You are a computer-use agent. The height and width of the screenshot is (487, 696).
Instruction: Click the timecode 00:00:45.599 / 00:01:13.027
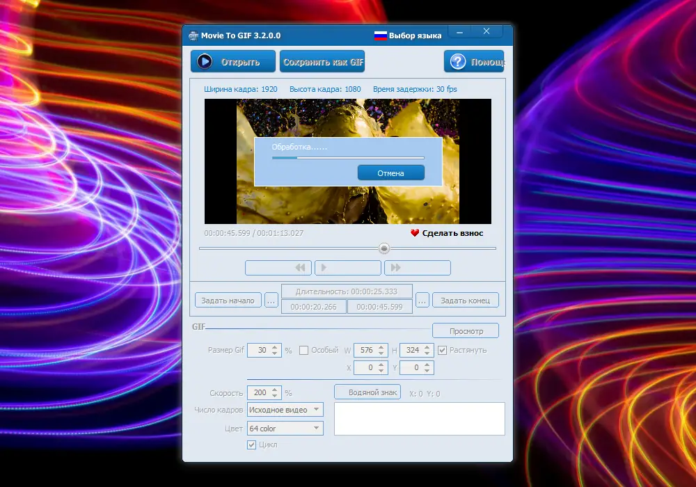[254, 233]
